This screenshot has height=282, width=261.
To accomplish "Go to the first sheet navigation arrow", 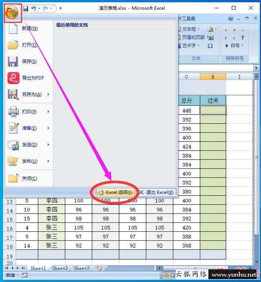I will [7, 268].
